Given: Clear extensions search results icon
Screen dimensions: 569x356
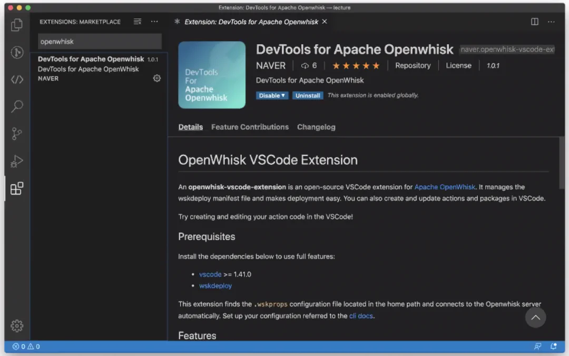Looking at the screenshot, I should [137, 22].
